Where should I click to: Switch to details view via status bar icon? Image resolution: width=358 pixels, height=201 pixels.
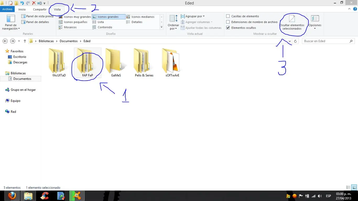[348, 187]
